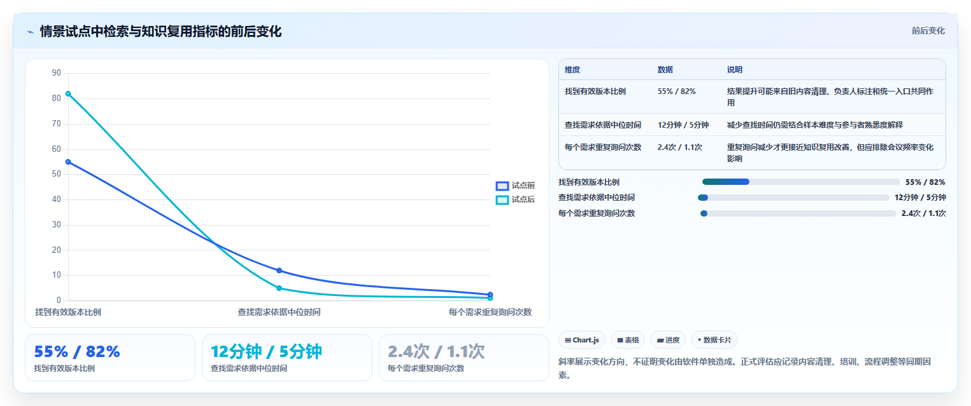The width and height of the screenshot is (971, 406).
Task: Click the 表格 chip icon
Action: [x=620, y=341]
